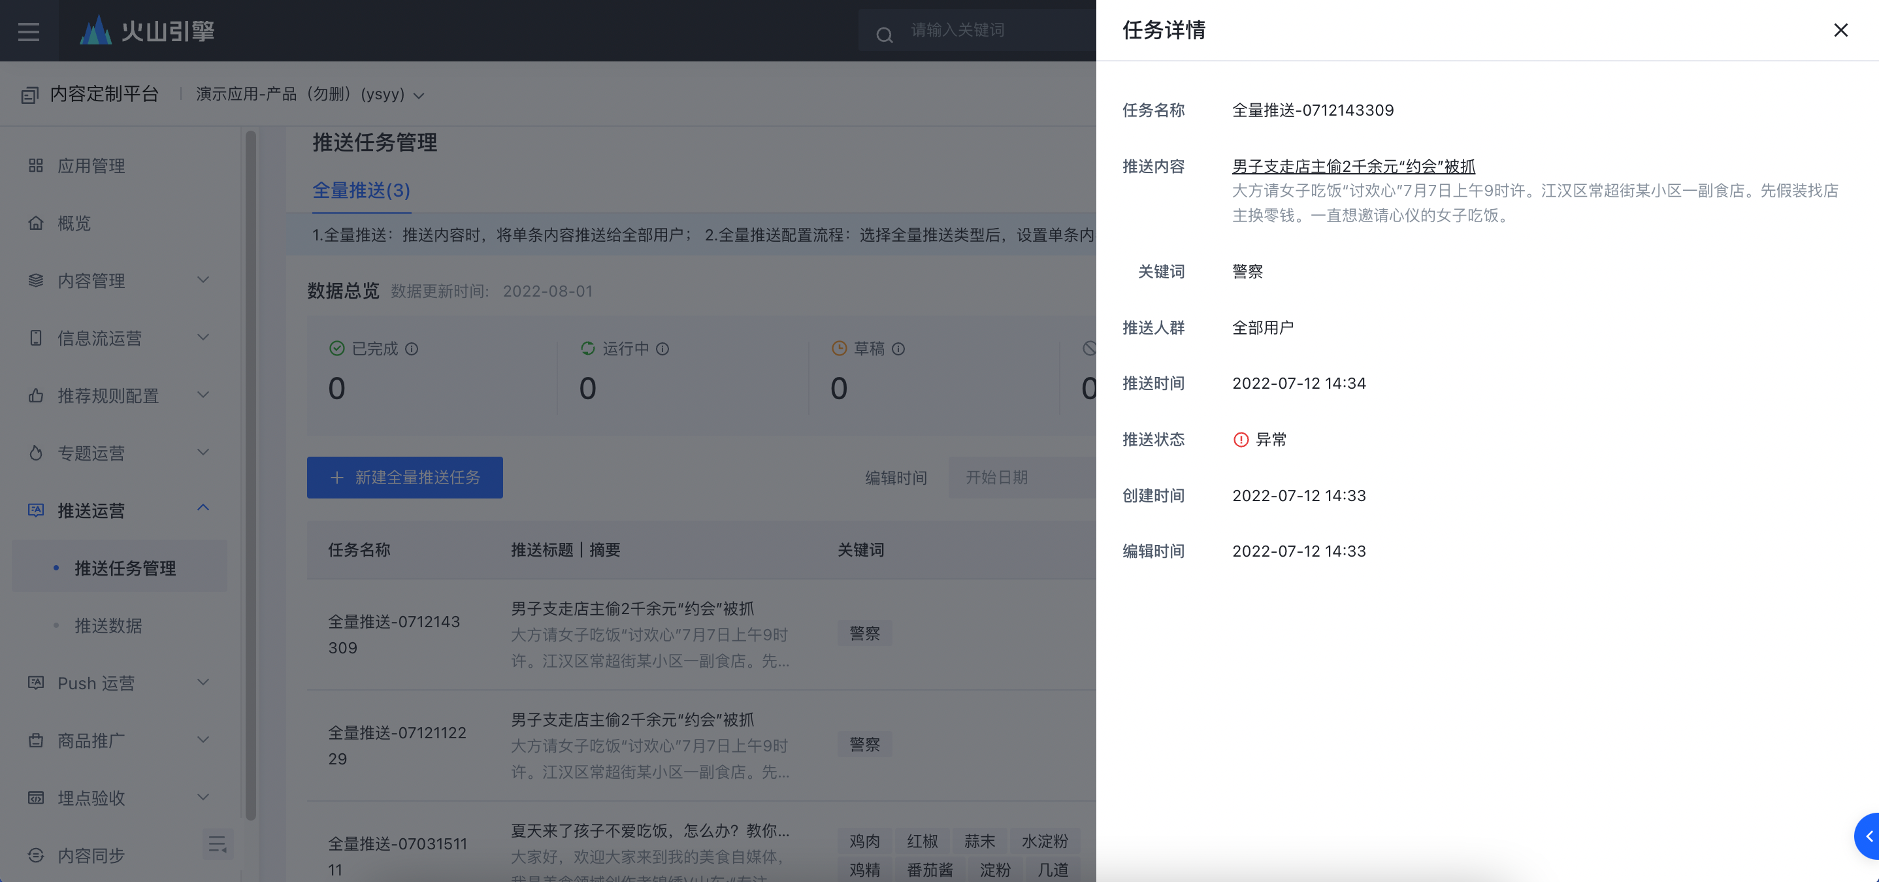Click the 夏天来了孩子不爱吃饭 push title

pos(650,831)
